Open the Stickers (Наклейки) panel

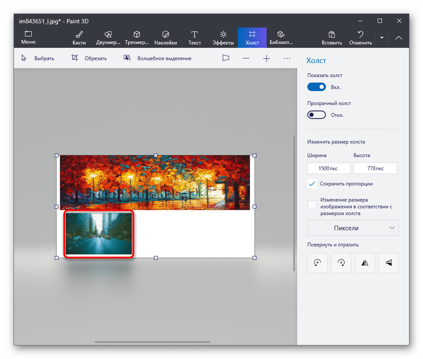point(165,38)
